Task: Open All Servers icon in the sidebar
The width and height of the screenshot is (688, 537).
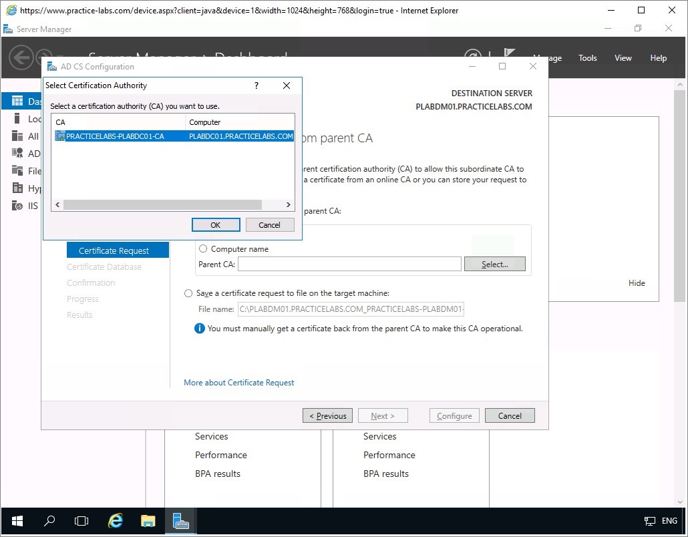Action: [x=17, y=136]
